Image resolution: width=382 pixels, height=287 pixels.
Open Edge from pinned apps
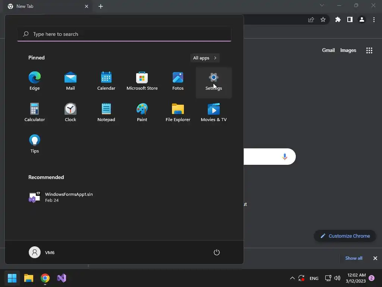pyautogui.click(x=35, y=81)
